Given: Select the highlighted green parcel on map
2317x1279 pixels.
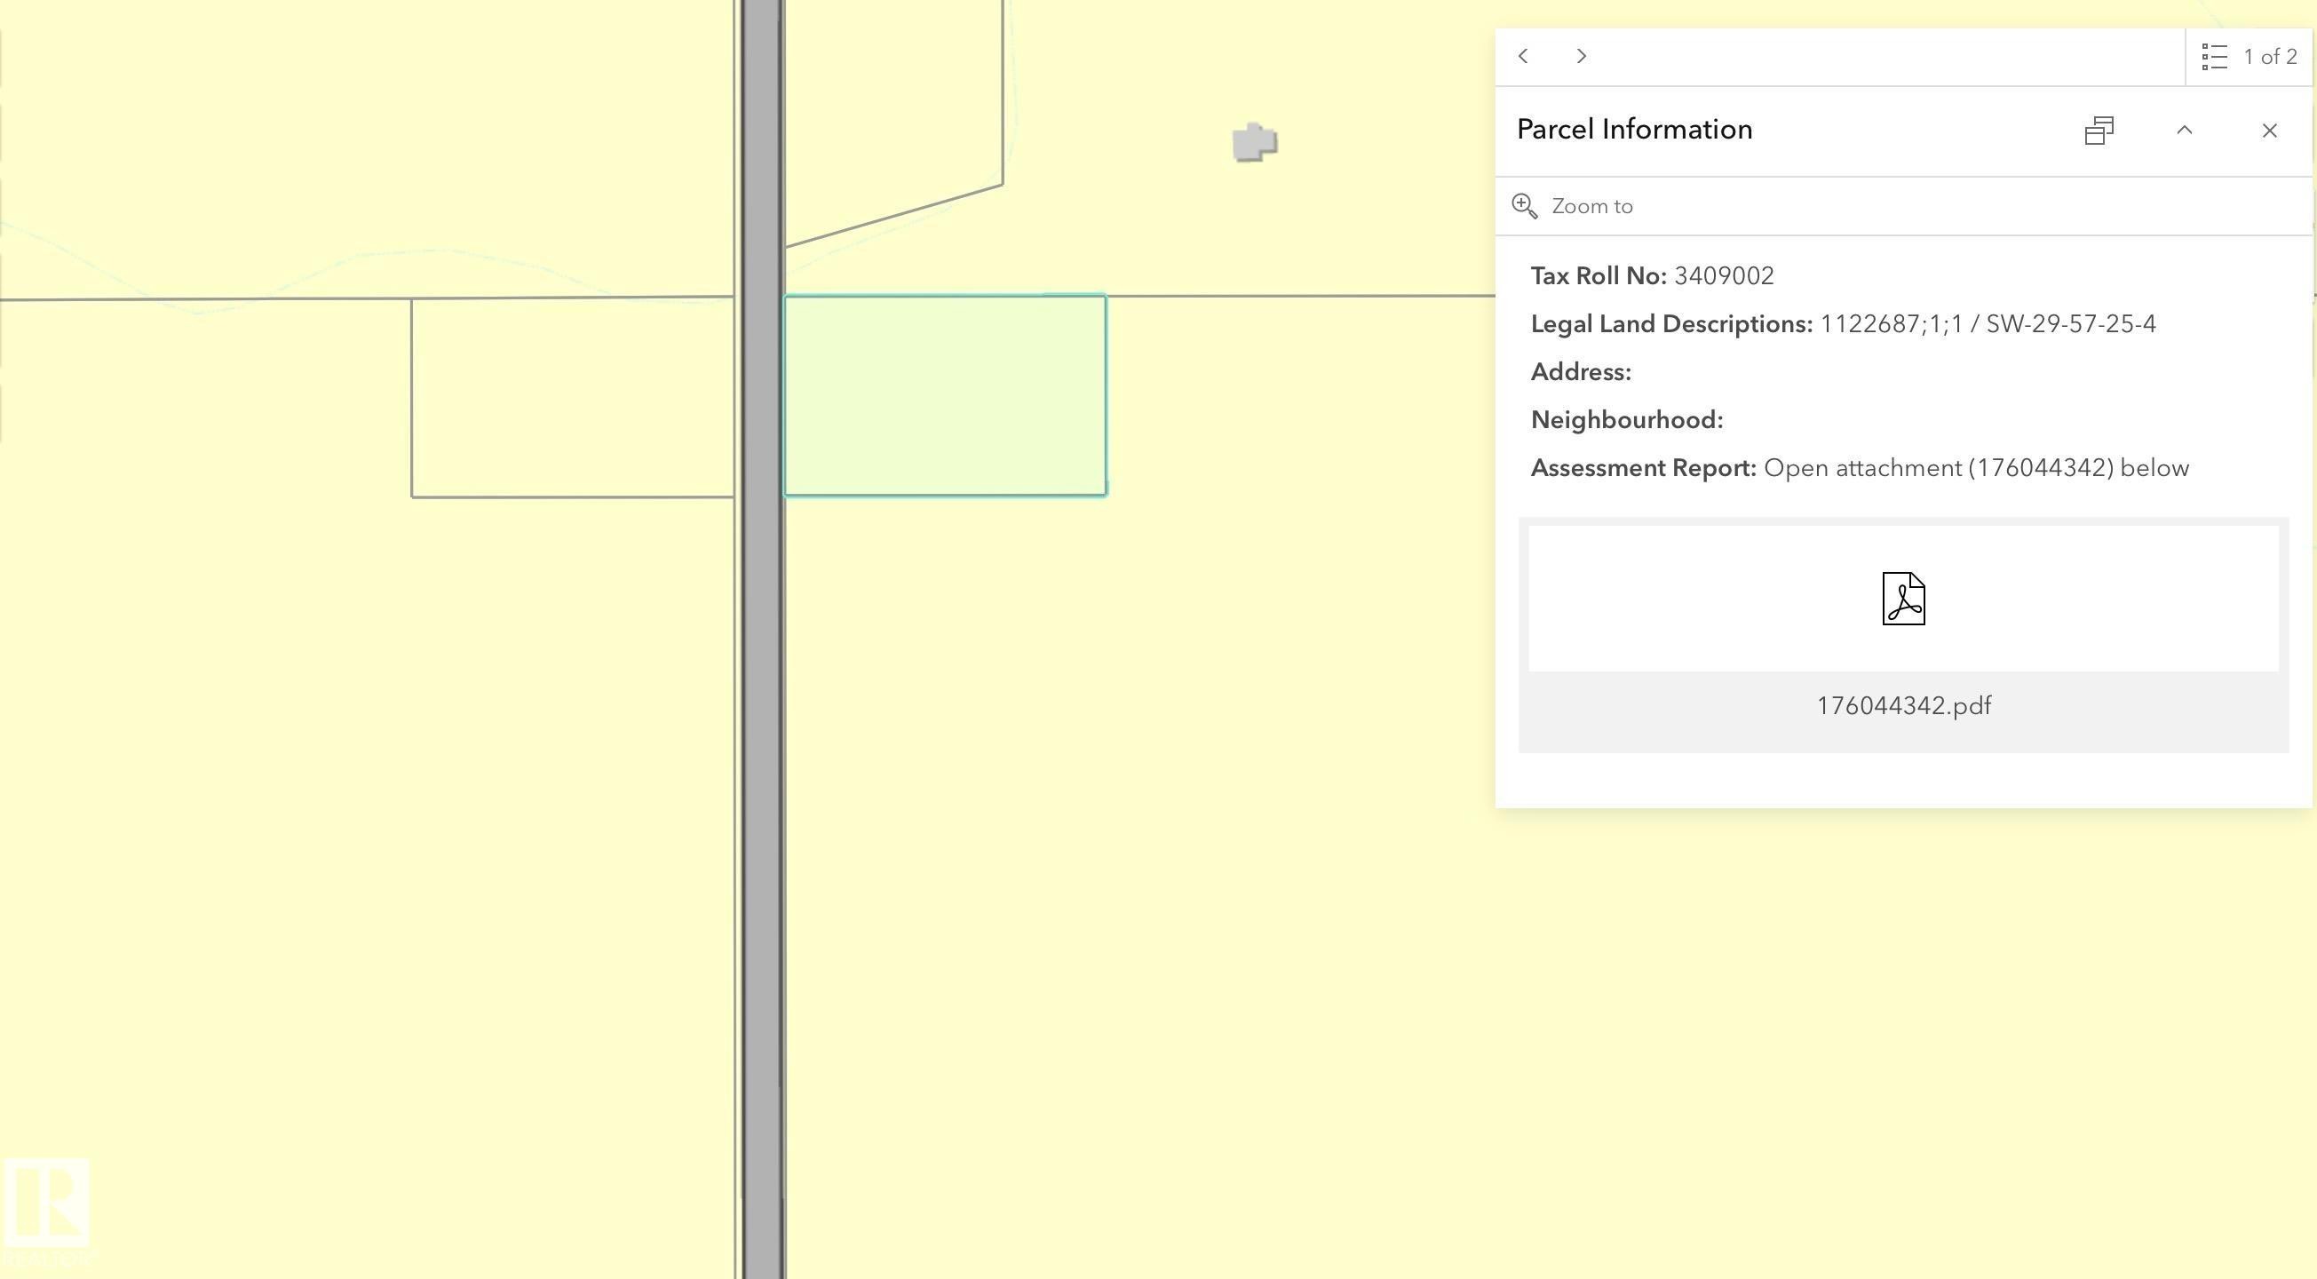Looking at the screenshot, I should [x=944, y=396].
